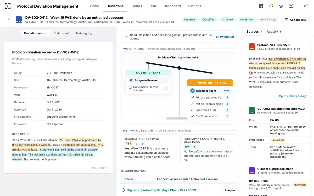Click the In CSR listing pill
Image resolution: width=314 pixels, height=196 pixels.
[x=268, y=20]
